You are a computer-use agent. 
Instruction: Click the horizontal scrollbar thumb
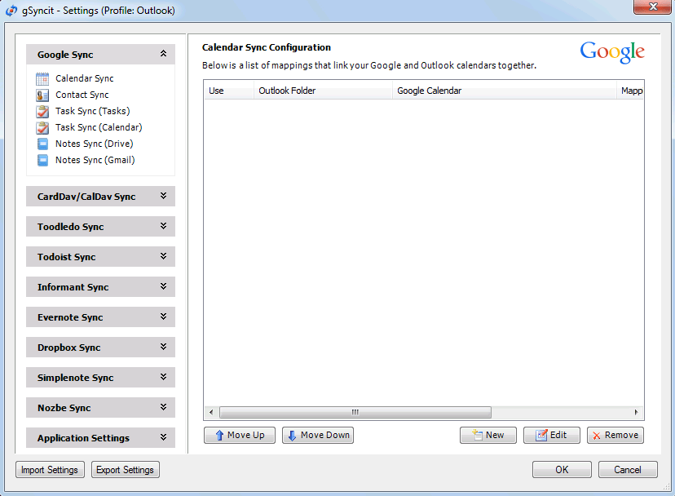355,413
